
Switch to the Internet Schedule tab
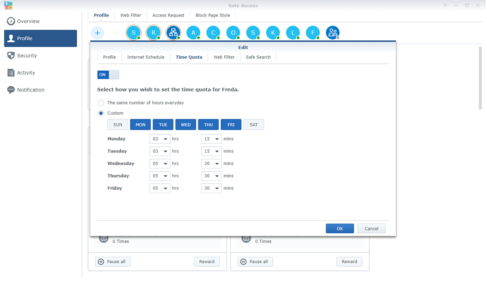(x=146, y=57)
